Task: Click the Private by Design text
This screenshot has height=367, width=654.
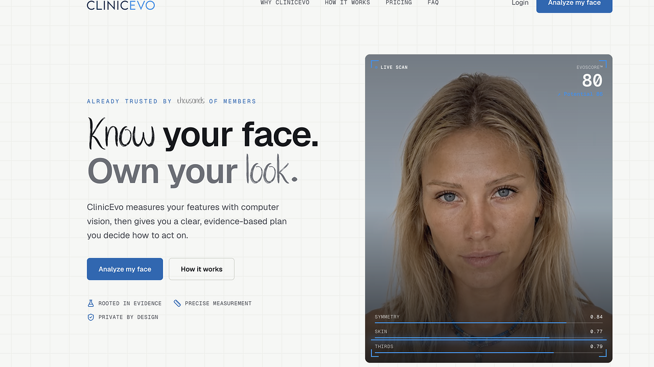Action: (128, 317)
